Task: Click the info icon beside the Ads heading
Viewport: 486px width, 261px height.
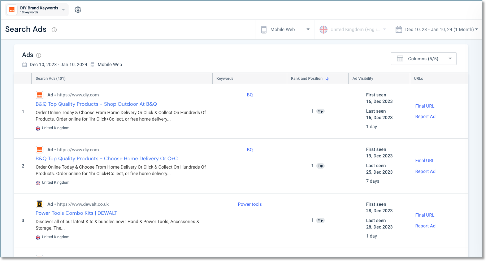Action: pyautogui.click(x=39, y=55)
